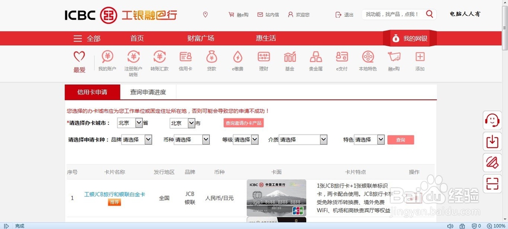
Task: Open the customer service headset icon
Action: tap(492, 120)
